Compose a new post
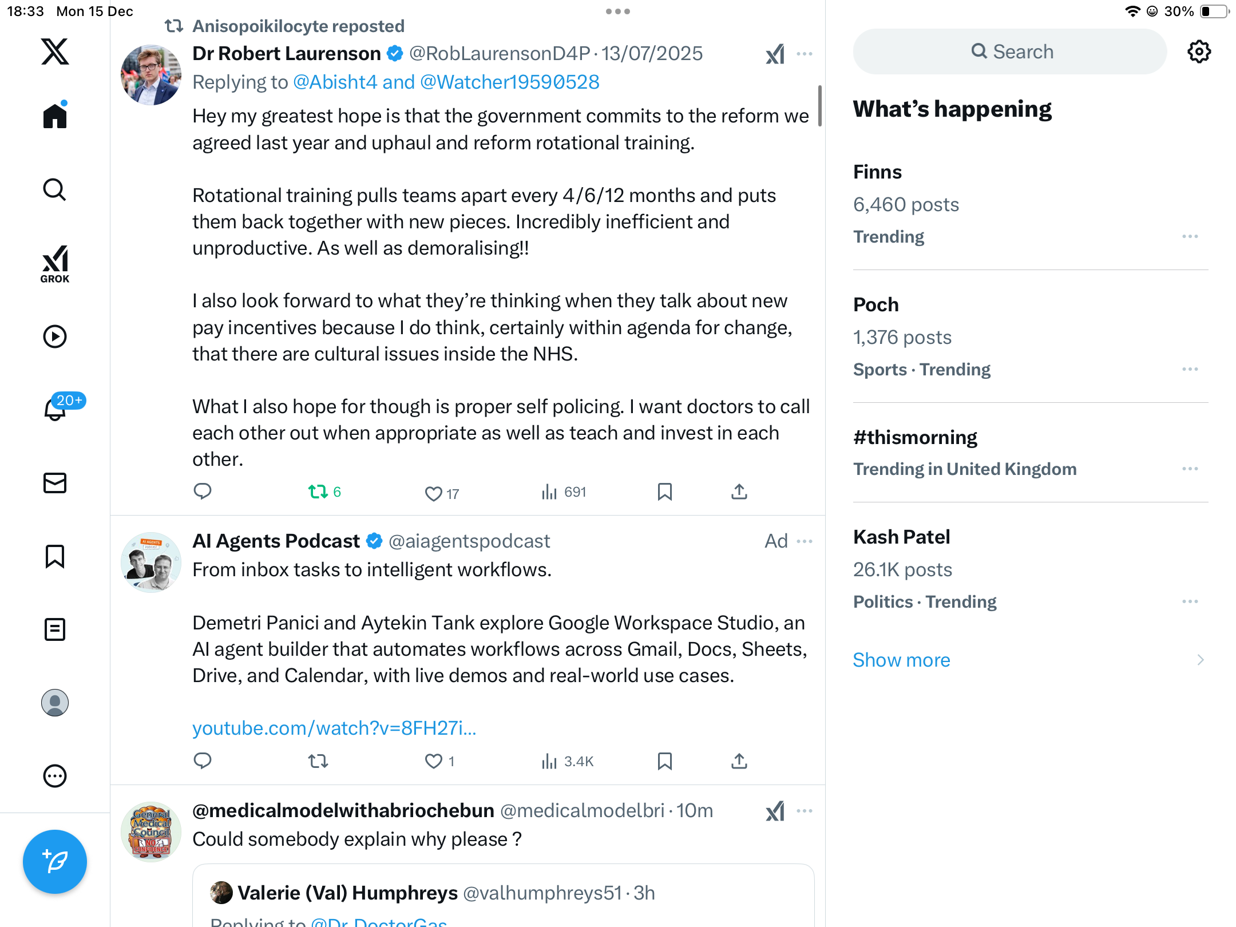Viewport: 1236px width, 927px height. [55, 861]
